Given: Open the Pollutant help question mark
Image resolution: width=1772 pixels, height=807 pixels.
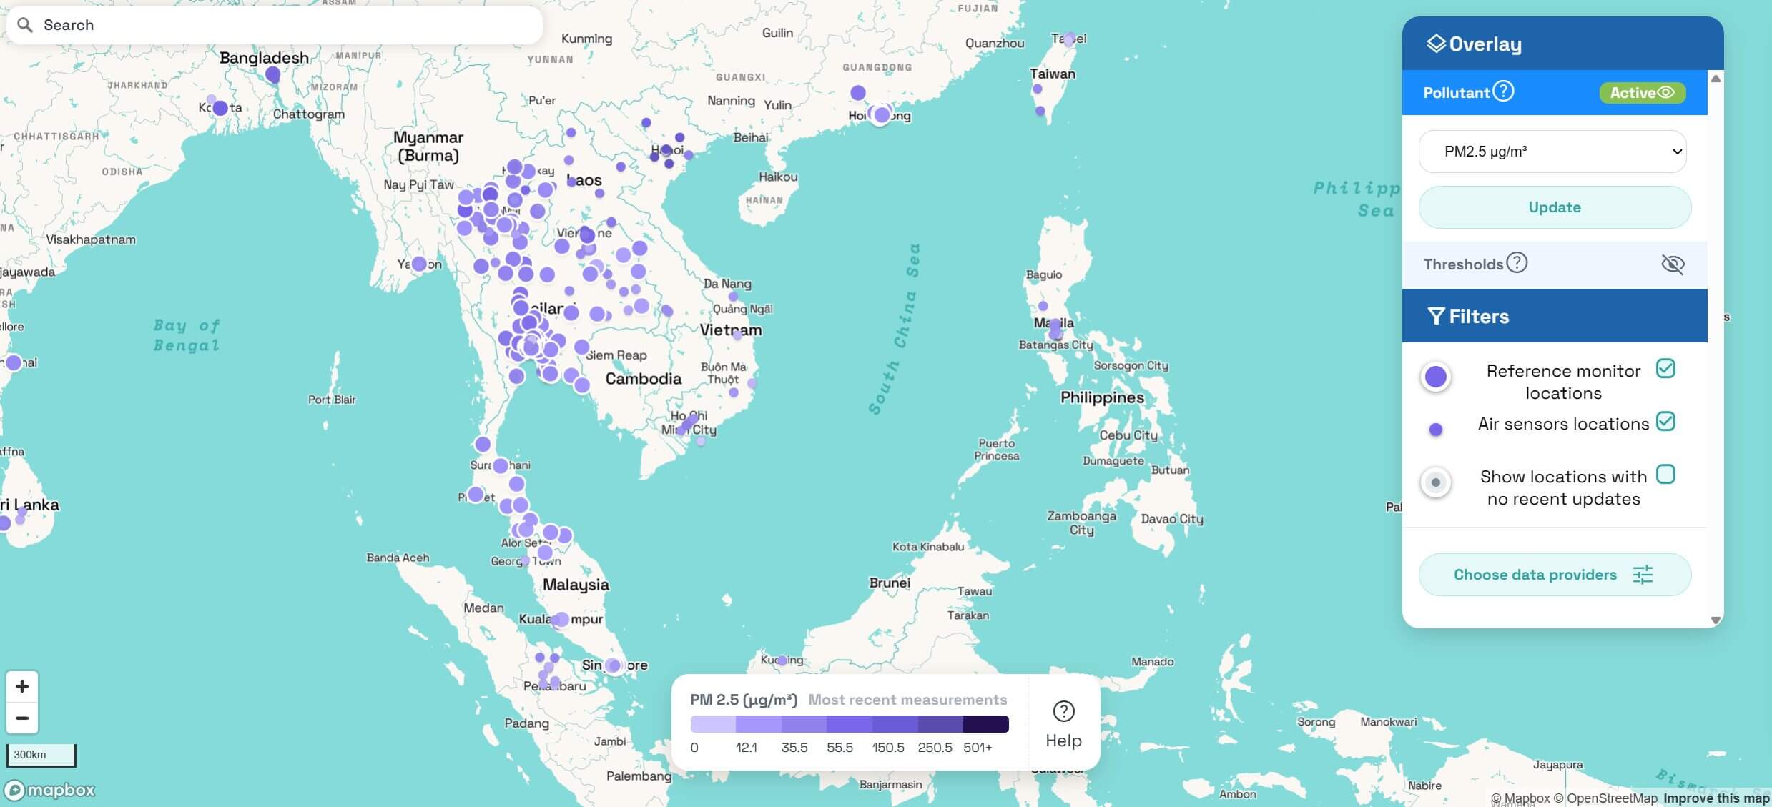Looking at the screenshot, I should (x=1505, y=90).
